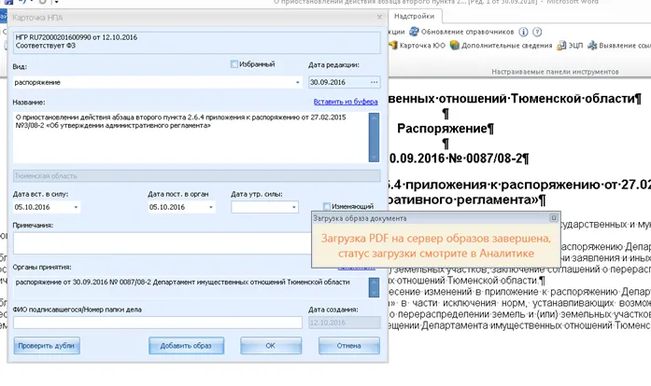
Task: Click the Обновление справочников icon
Action: tap(414, 32)
